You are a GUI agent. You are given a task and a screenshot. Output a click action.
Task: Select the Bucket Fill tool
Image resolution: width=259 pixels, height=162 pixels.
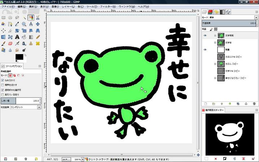tap(24, 37)
